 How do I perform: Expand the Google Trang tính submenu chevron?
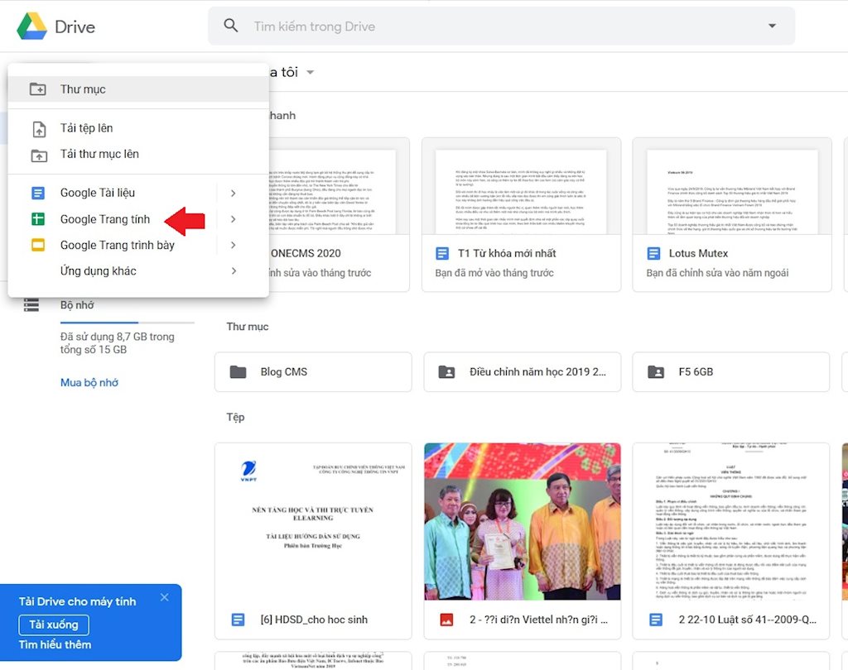[x=233, y=219]
